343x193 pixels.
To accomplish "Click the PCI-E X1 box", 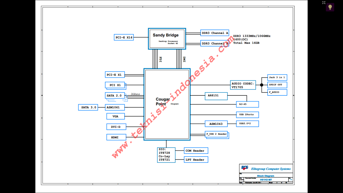I will (115, 75).
